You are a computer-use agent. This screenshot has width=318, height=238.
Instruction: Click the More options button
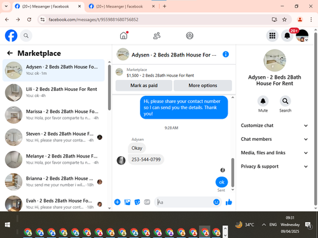point(203,86)
